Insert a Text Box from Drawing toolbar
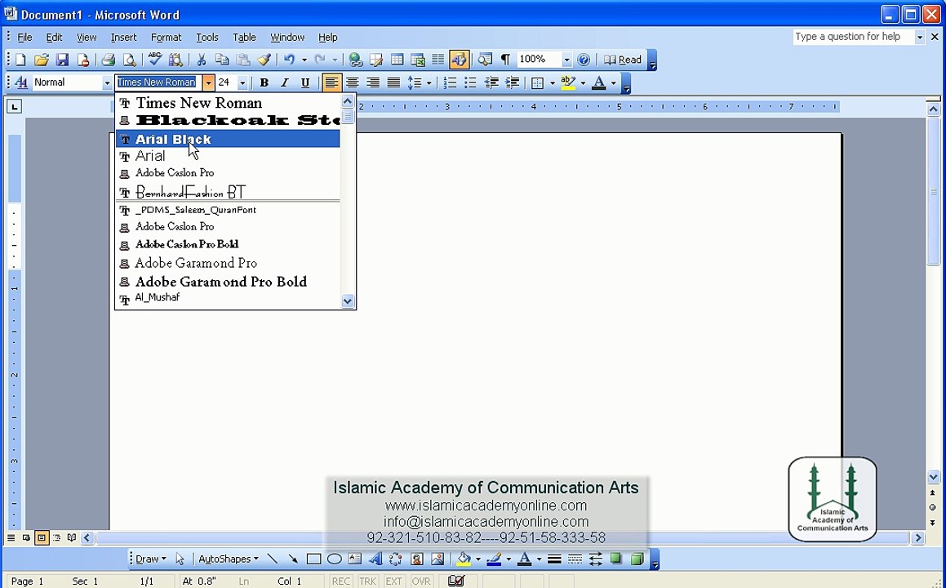 tap(355, 559)
